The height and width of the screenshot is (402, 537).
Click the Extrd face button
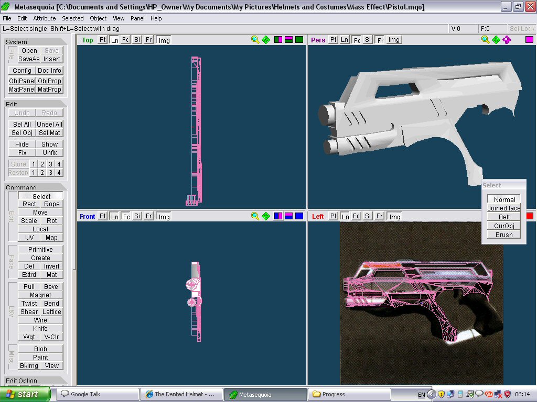pos(29,274)
